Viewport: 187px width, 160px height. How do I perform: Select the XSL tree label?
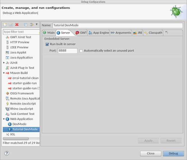pos(13,134)
